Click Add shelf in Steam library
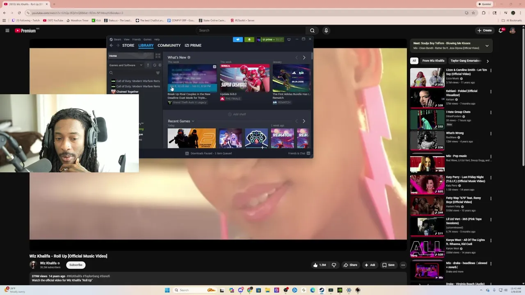This screenshot has width=525, height=295. pyautogui.click(x=237, y=114)
